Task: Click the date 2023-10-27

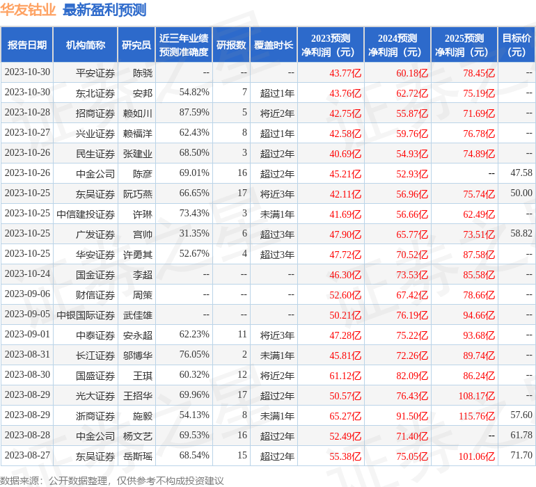Action: pyautogui.click(x=27, y=132)
